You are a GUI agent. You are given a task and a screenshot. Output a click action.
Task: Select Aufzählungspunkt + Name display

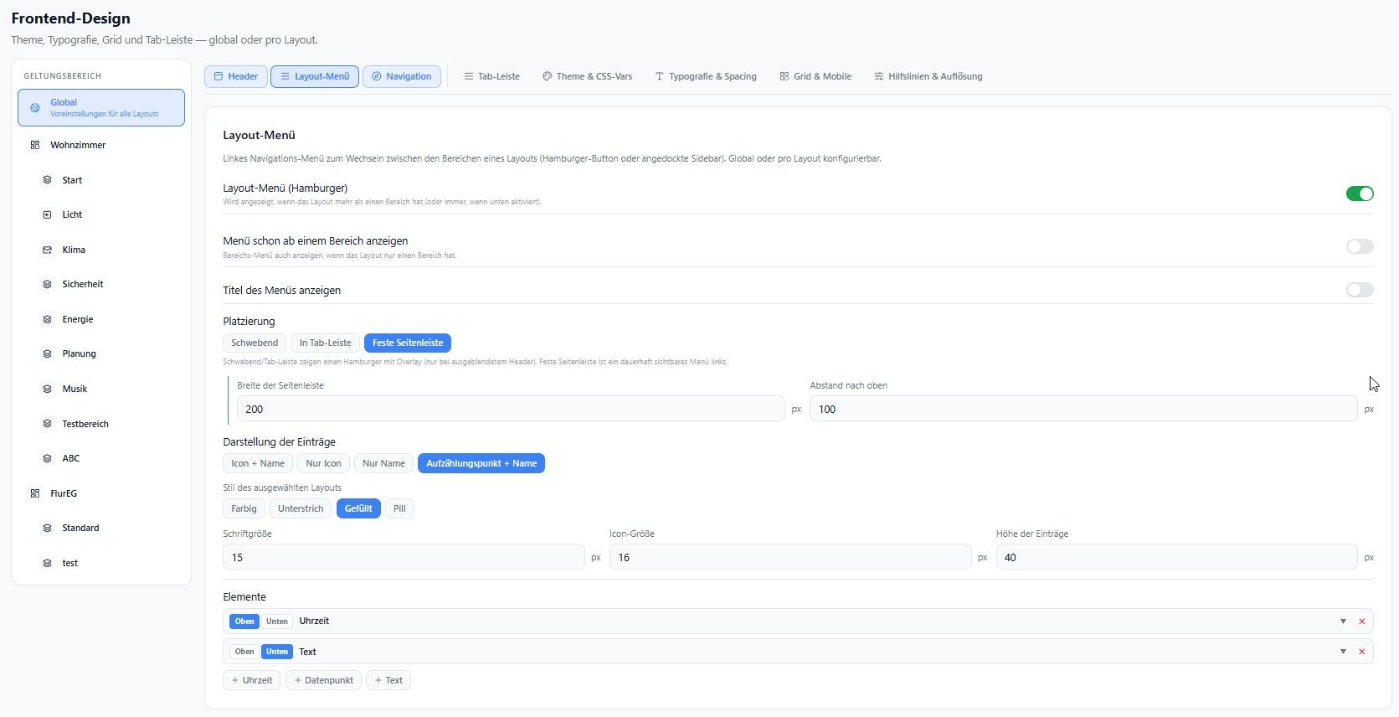coord(481,463)
